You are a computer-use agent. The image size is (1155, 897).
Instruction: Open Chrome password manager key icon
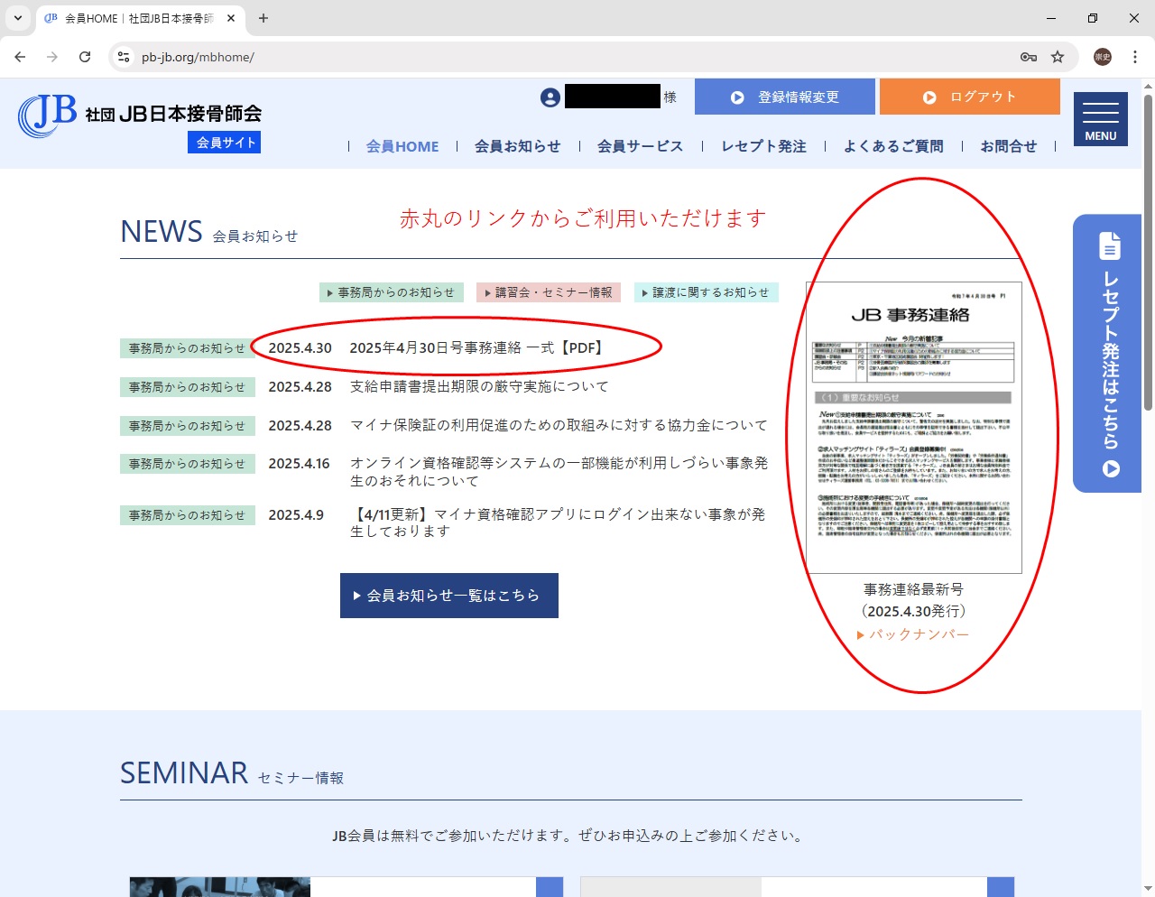(1028, 57)
